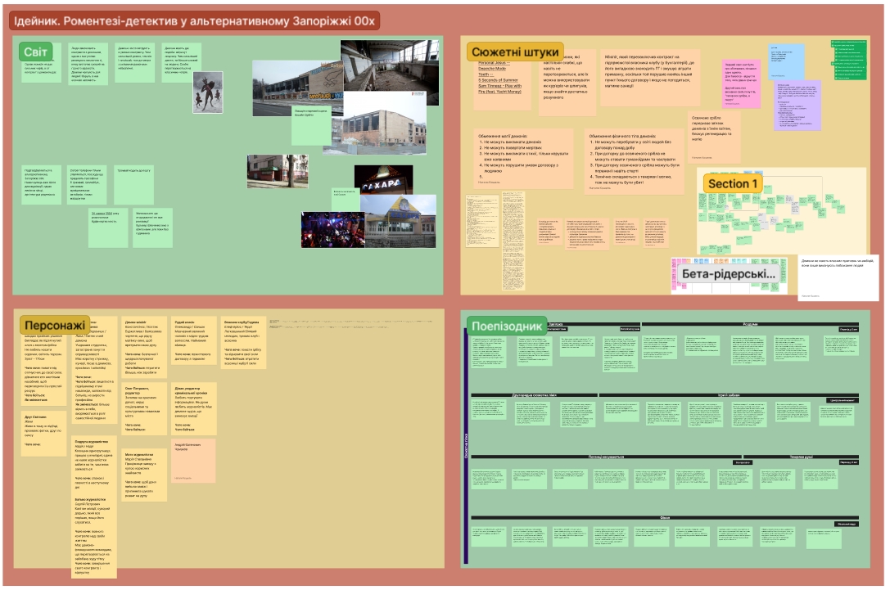The height and width of the screenshot is (590, 890).
Task: Click the blue sticky note
Action: point(786,61)
